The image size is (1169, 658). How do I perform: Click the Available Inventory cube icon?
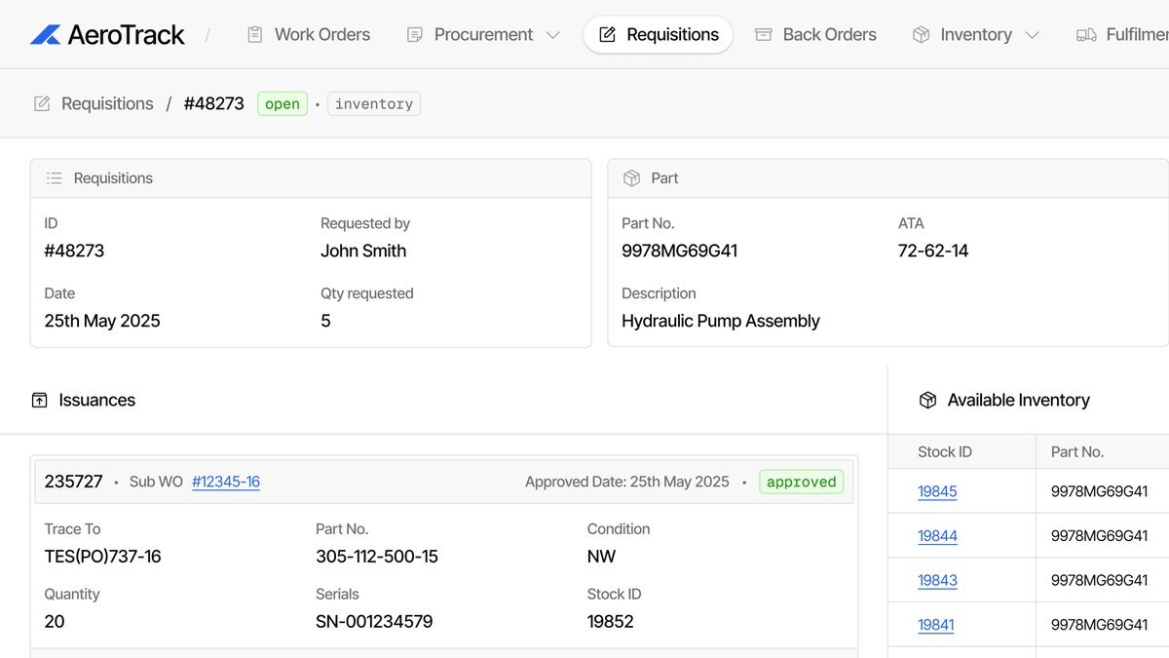tap(927, 401)
